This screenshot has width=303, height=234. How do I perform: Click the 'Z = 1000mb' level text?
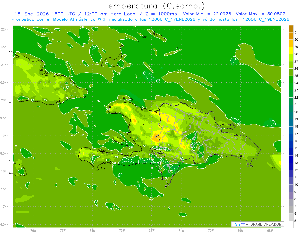161,14
